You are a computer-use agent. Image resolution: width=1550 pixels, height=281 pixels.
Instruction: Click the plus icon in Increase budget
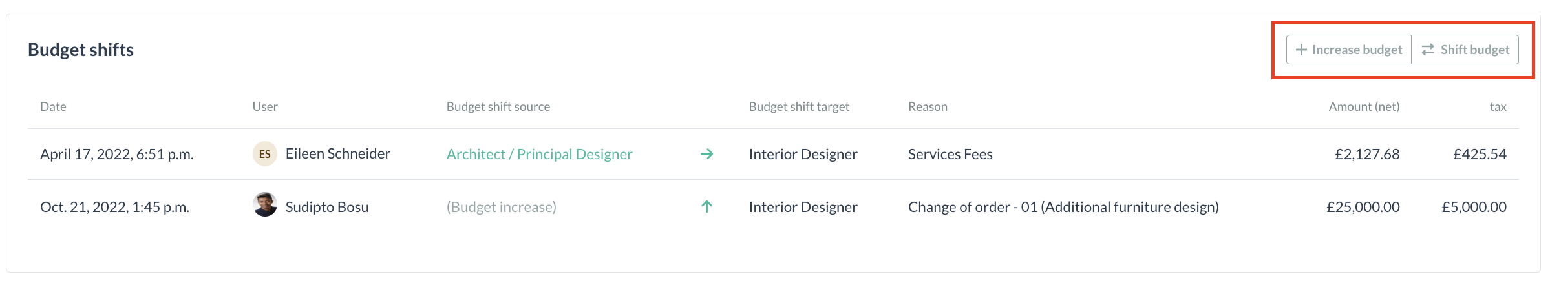(x=1301, y=50)
